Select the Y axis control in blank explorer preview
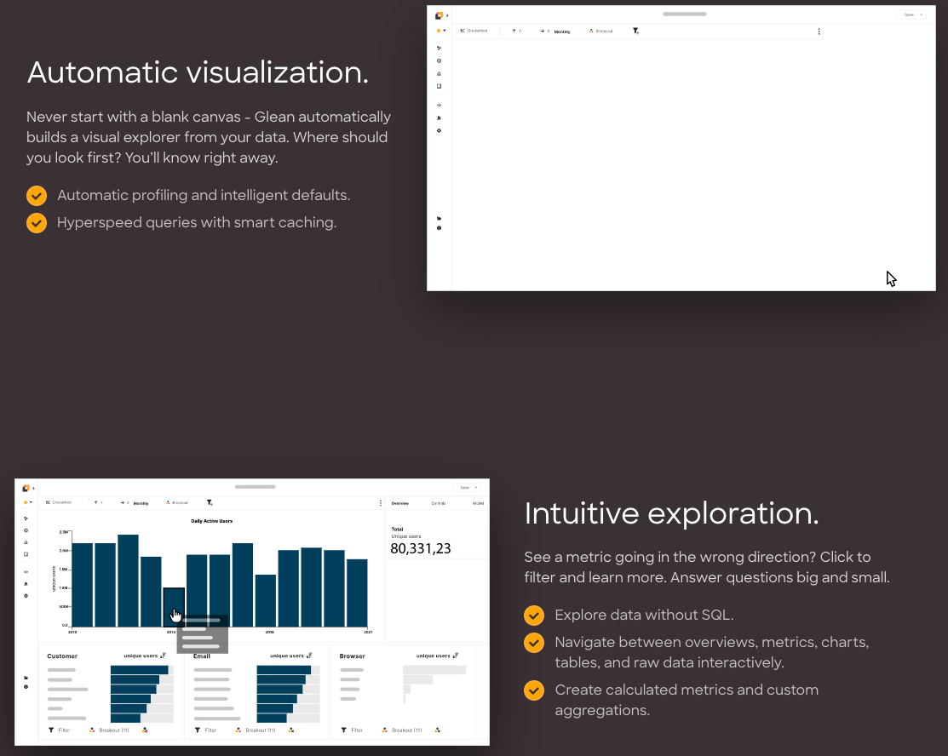The image size is (948, 756). click(517, 31)
